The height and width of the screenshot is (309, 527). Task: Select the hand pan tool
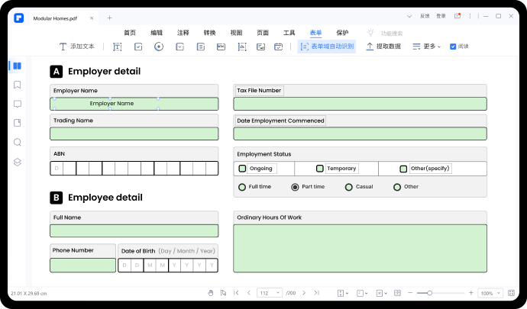pos(210,293)
